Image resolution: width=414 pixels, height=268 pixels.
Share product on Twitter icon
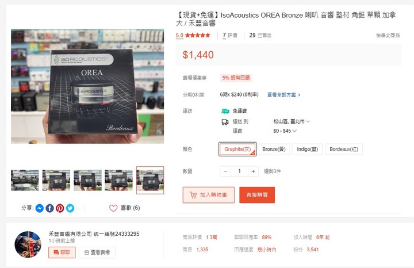point(70,208)
